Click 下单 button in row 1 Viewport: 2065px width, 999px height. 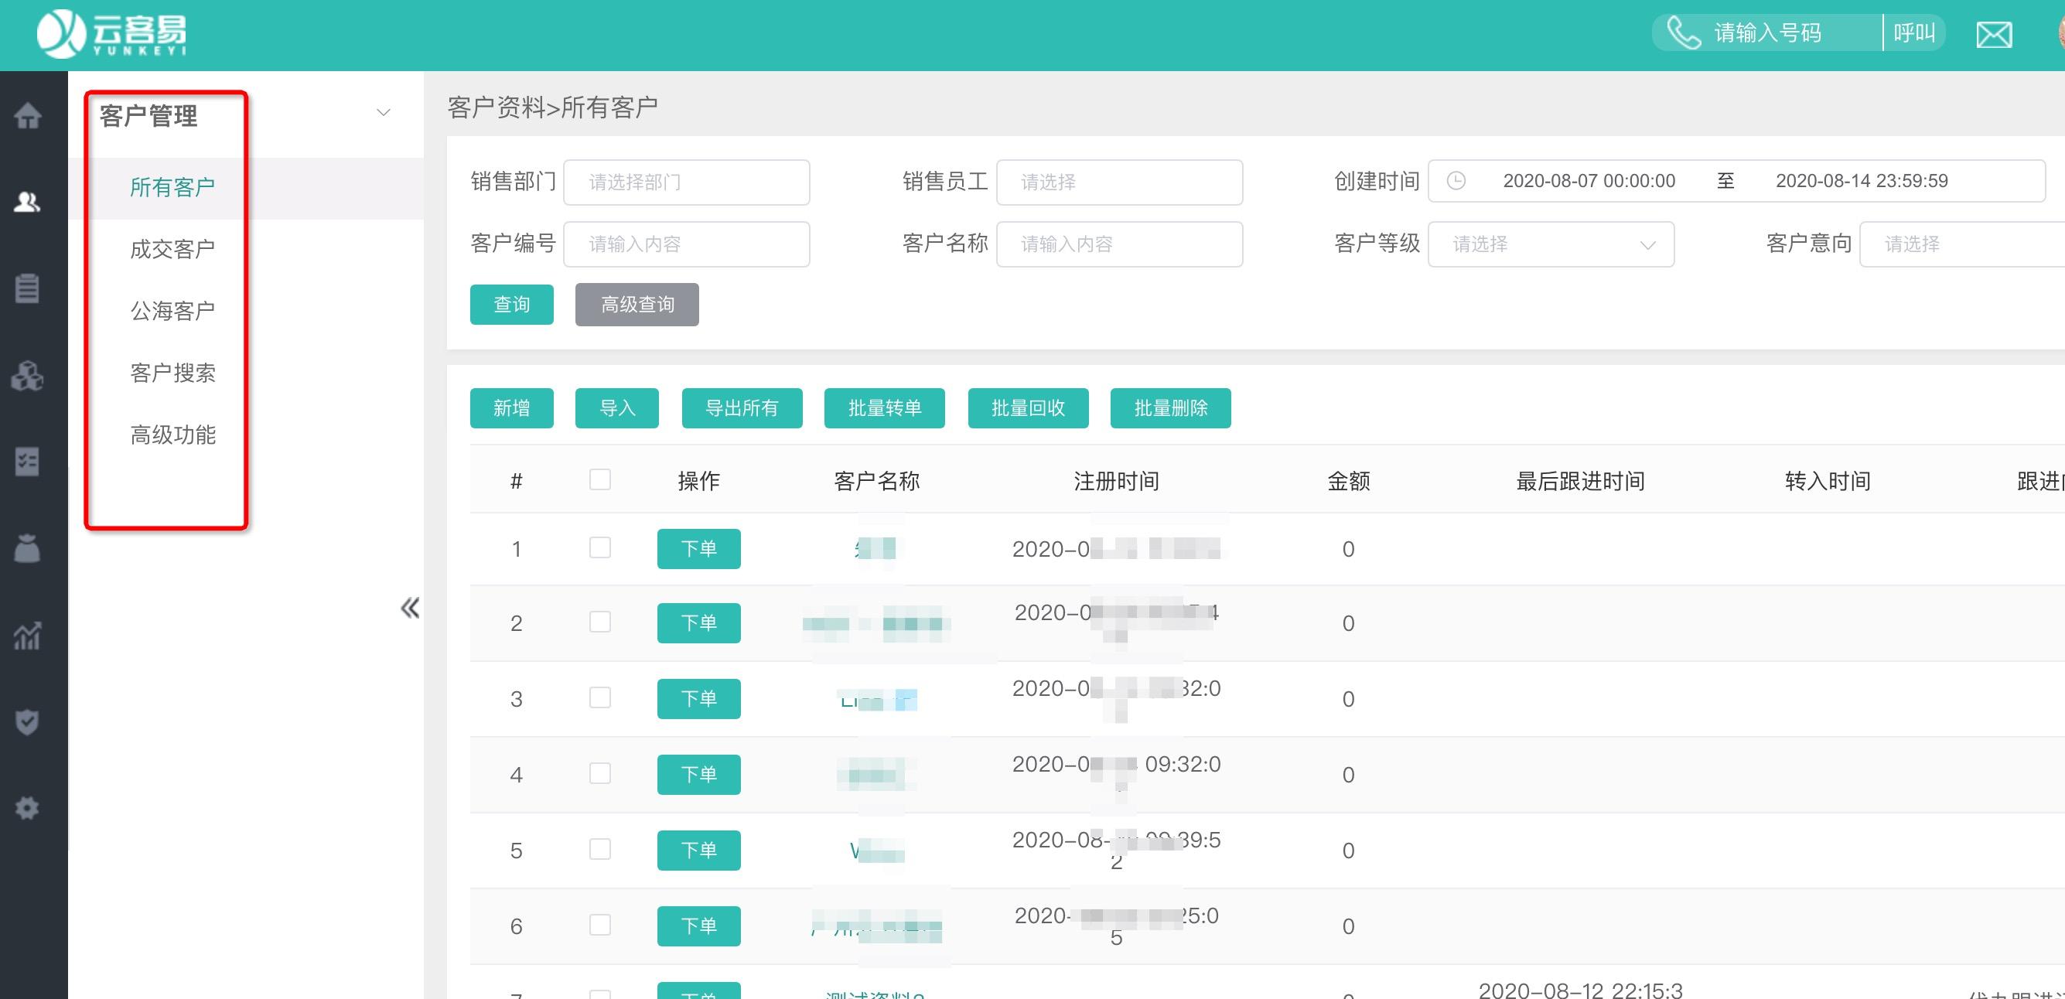coord(698,549)
